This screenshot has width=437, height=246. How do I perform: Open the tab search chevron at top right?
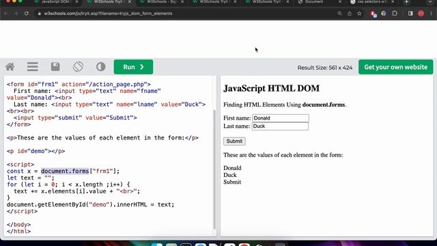click(431, 2)
